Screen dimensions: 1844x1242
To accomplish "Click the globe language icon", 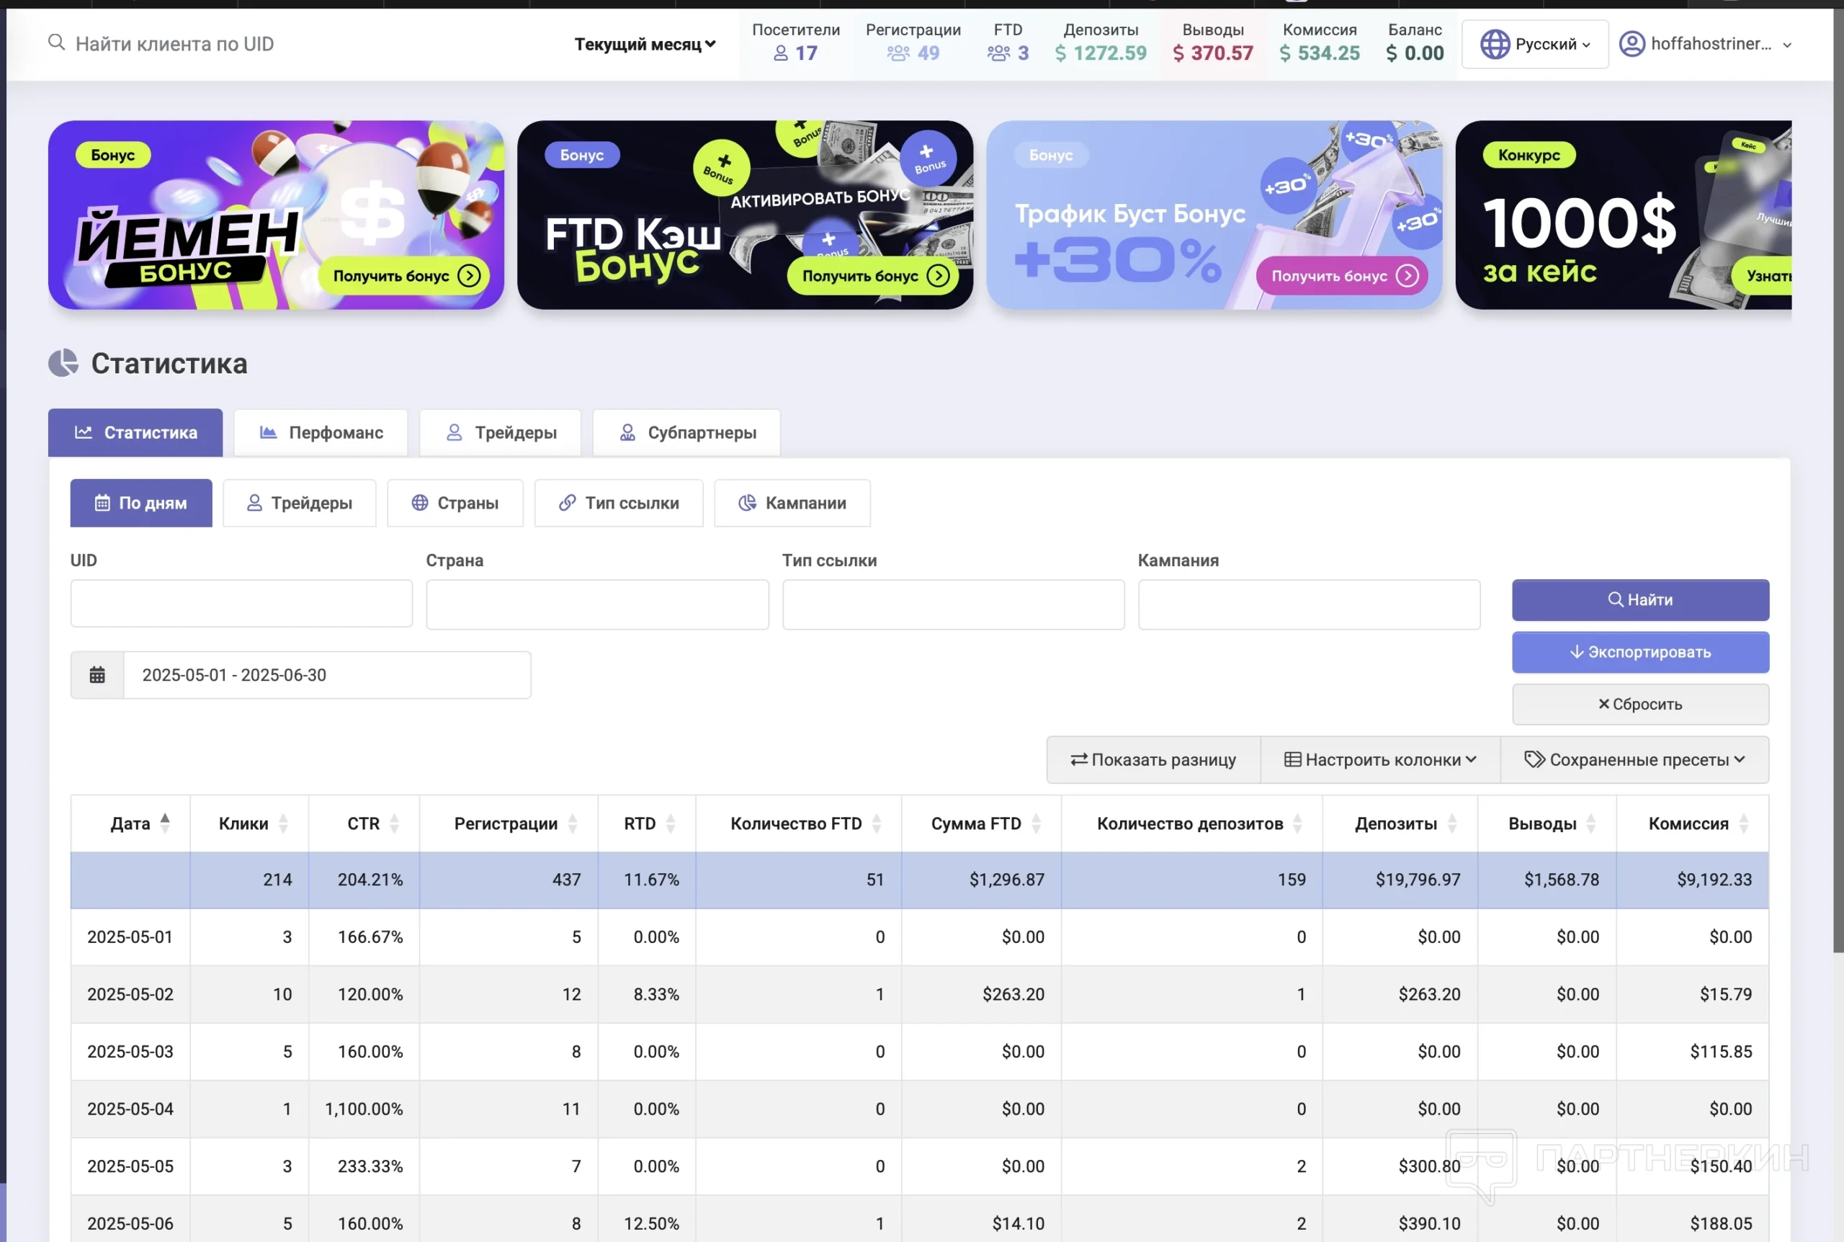I will pyautogui.click(x=1494, y=43).
